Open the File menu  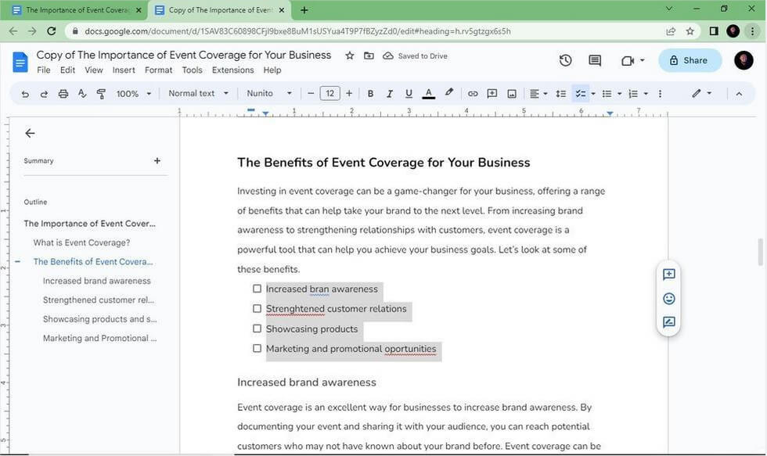pos(44,70)
